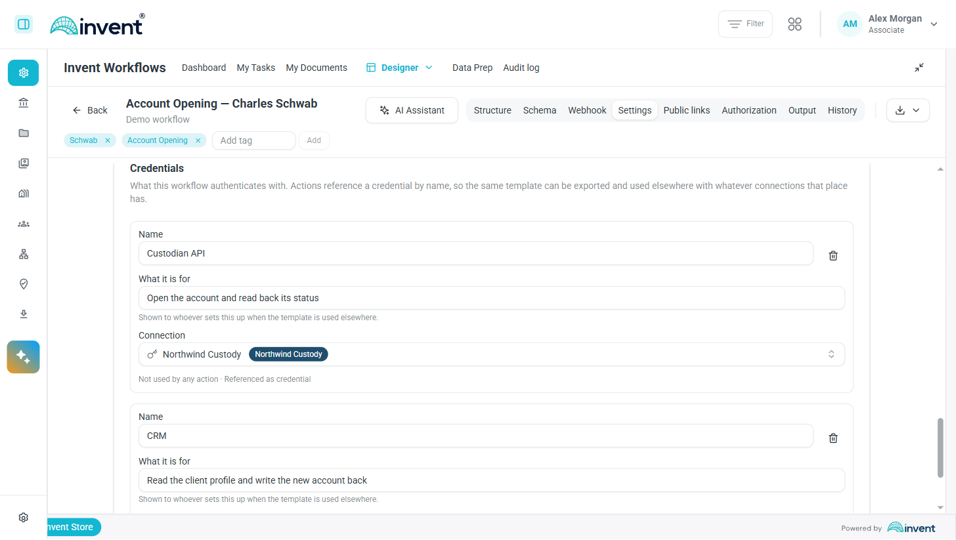Viewport: 956px width, 540px height.
Task: Open the apps grid icon in the header
Action: (795, 24)
